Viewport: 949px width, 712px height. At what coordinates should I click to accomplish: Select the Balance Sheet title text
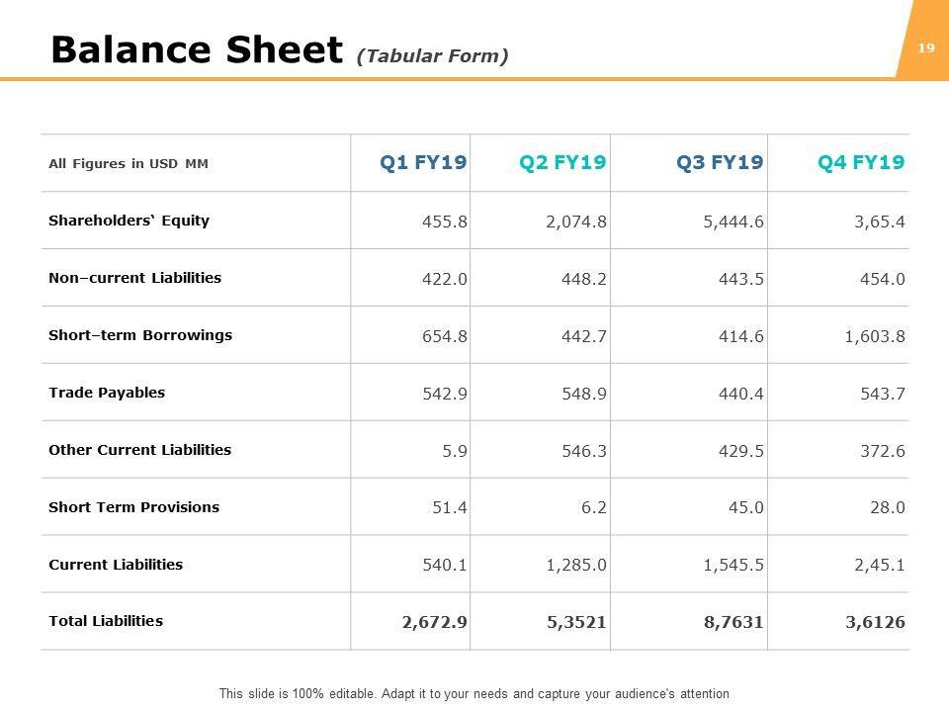click(198, 49)
